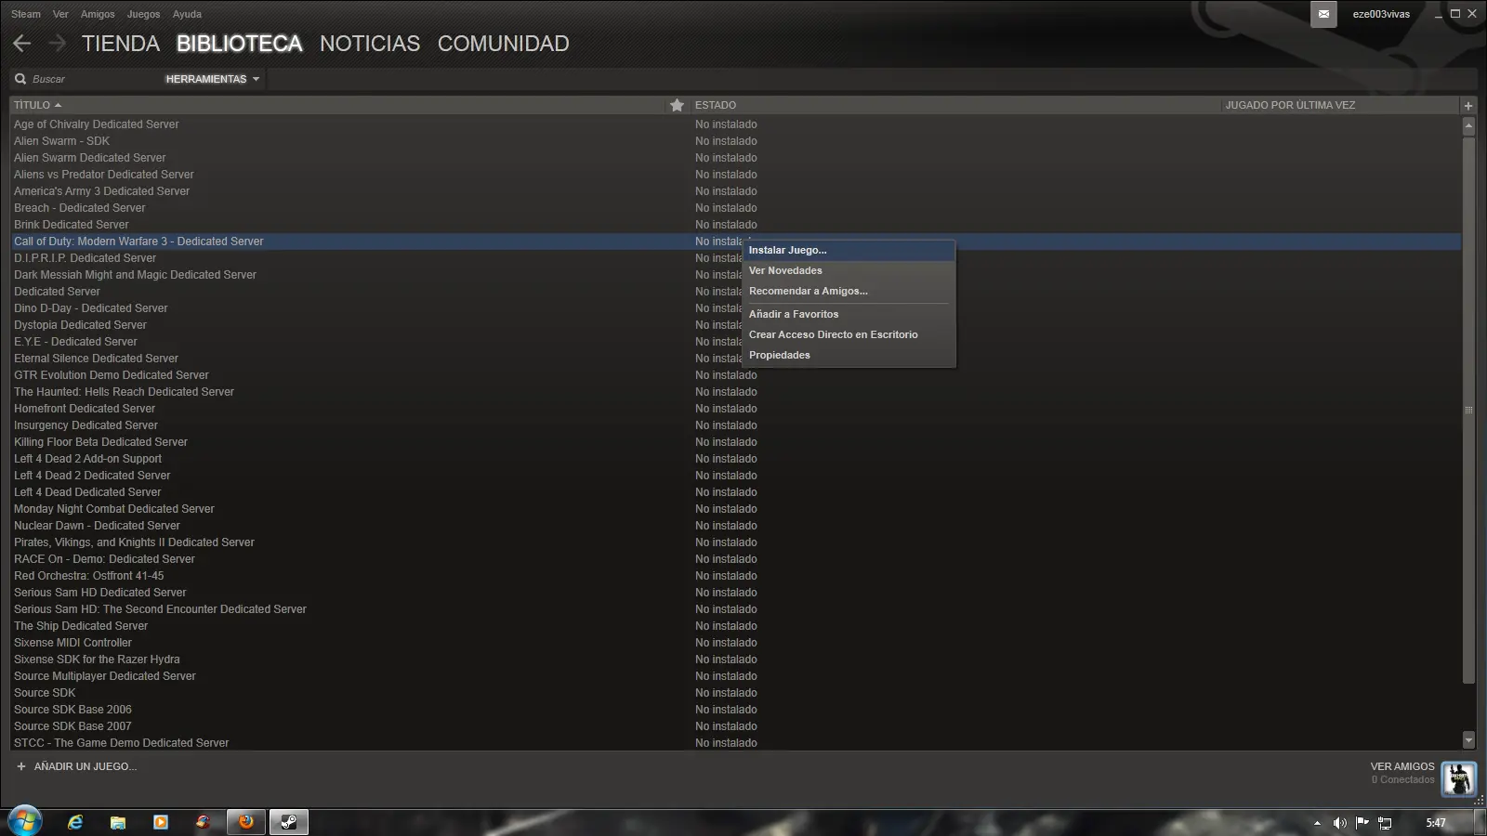Select Sixense MIDI Controller
The image size is (1487, 836).
[x=72, y=643]
